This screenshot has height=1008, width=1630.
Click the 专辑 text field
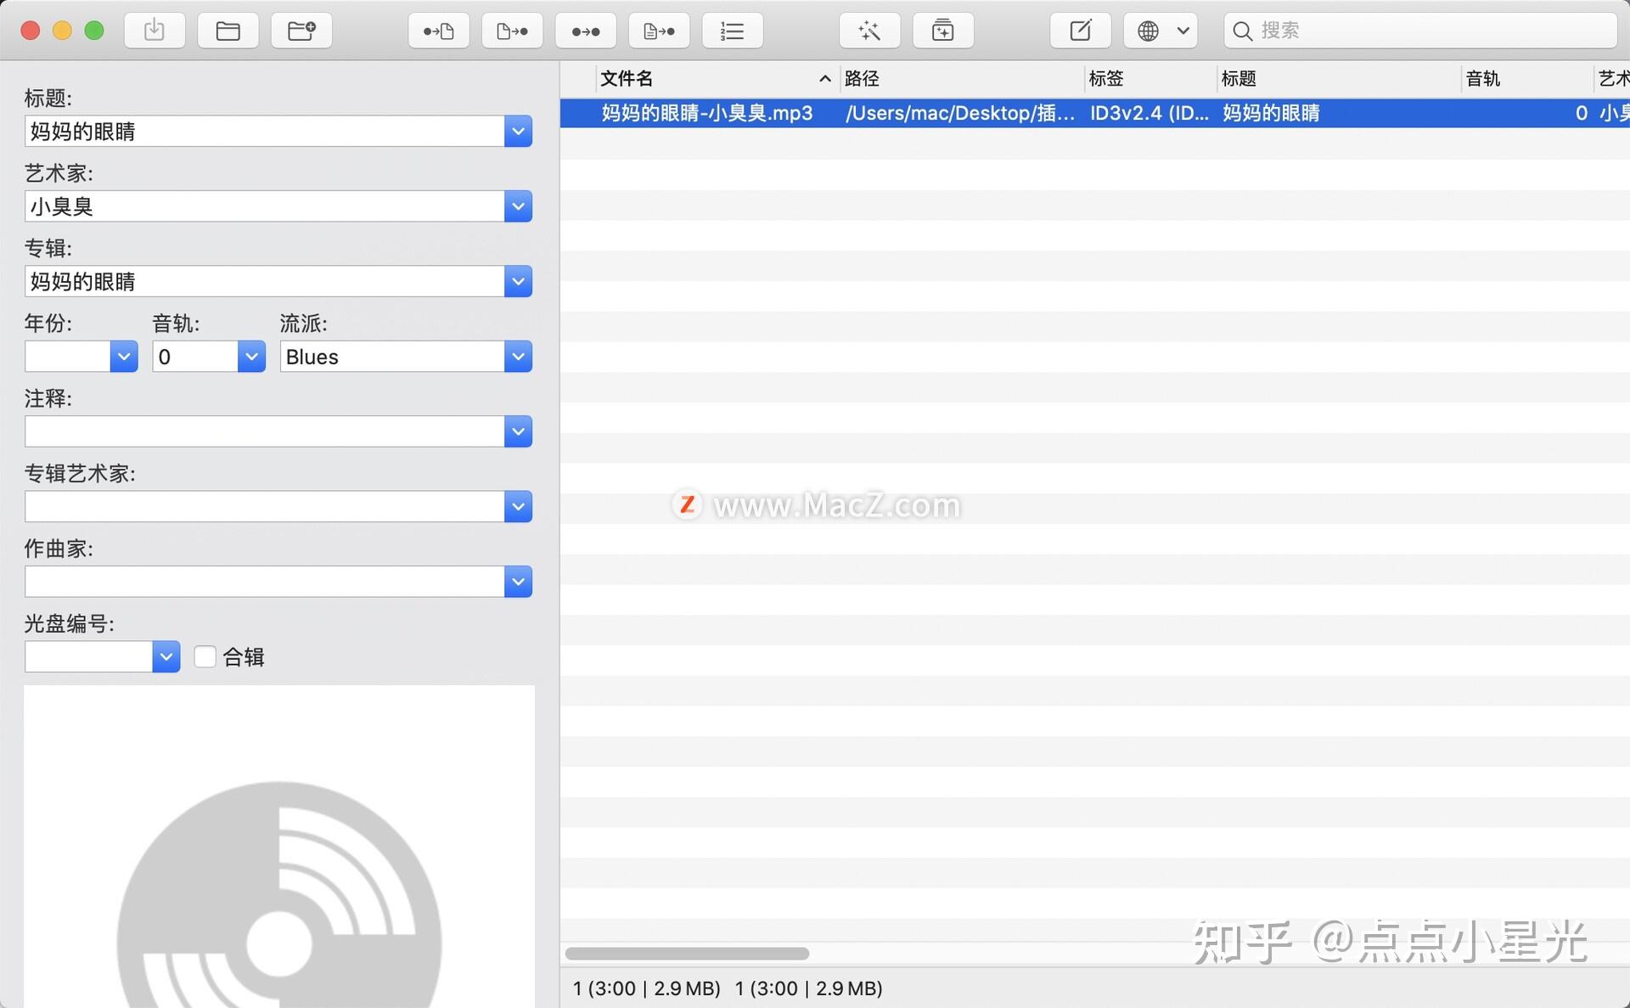[265, 282]
